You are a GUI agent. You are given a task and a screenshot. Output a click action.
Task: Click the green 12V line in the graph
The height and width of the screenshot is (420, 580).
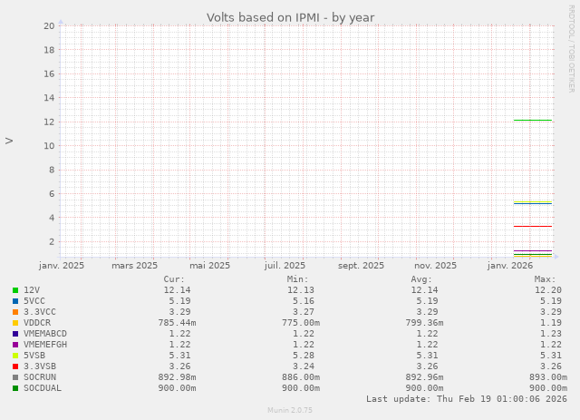click(x=532, y=120)
